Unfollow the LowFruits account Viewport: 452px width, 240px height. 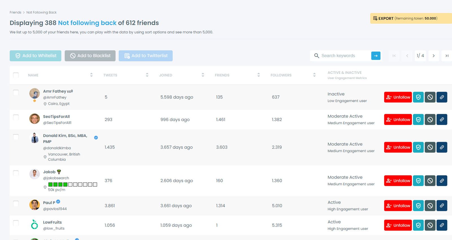click(398, 225)
